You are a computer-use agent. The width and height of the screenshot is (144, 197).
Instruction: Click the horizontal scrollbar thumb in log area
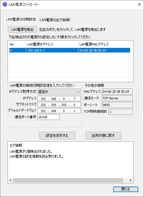tap(68, 180)
